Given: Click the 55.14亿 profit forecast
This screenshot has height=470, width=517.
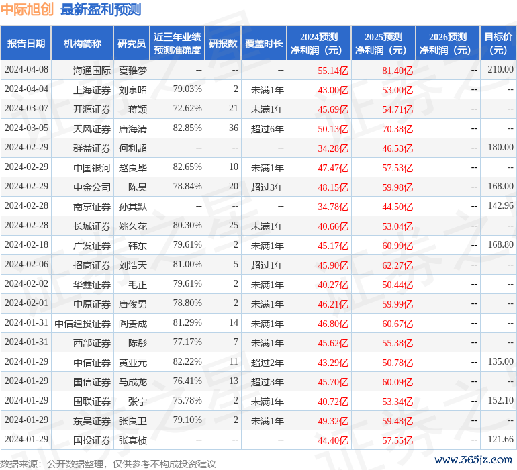Looking at the screenshot, I should point(333,70).
